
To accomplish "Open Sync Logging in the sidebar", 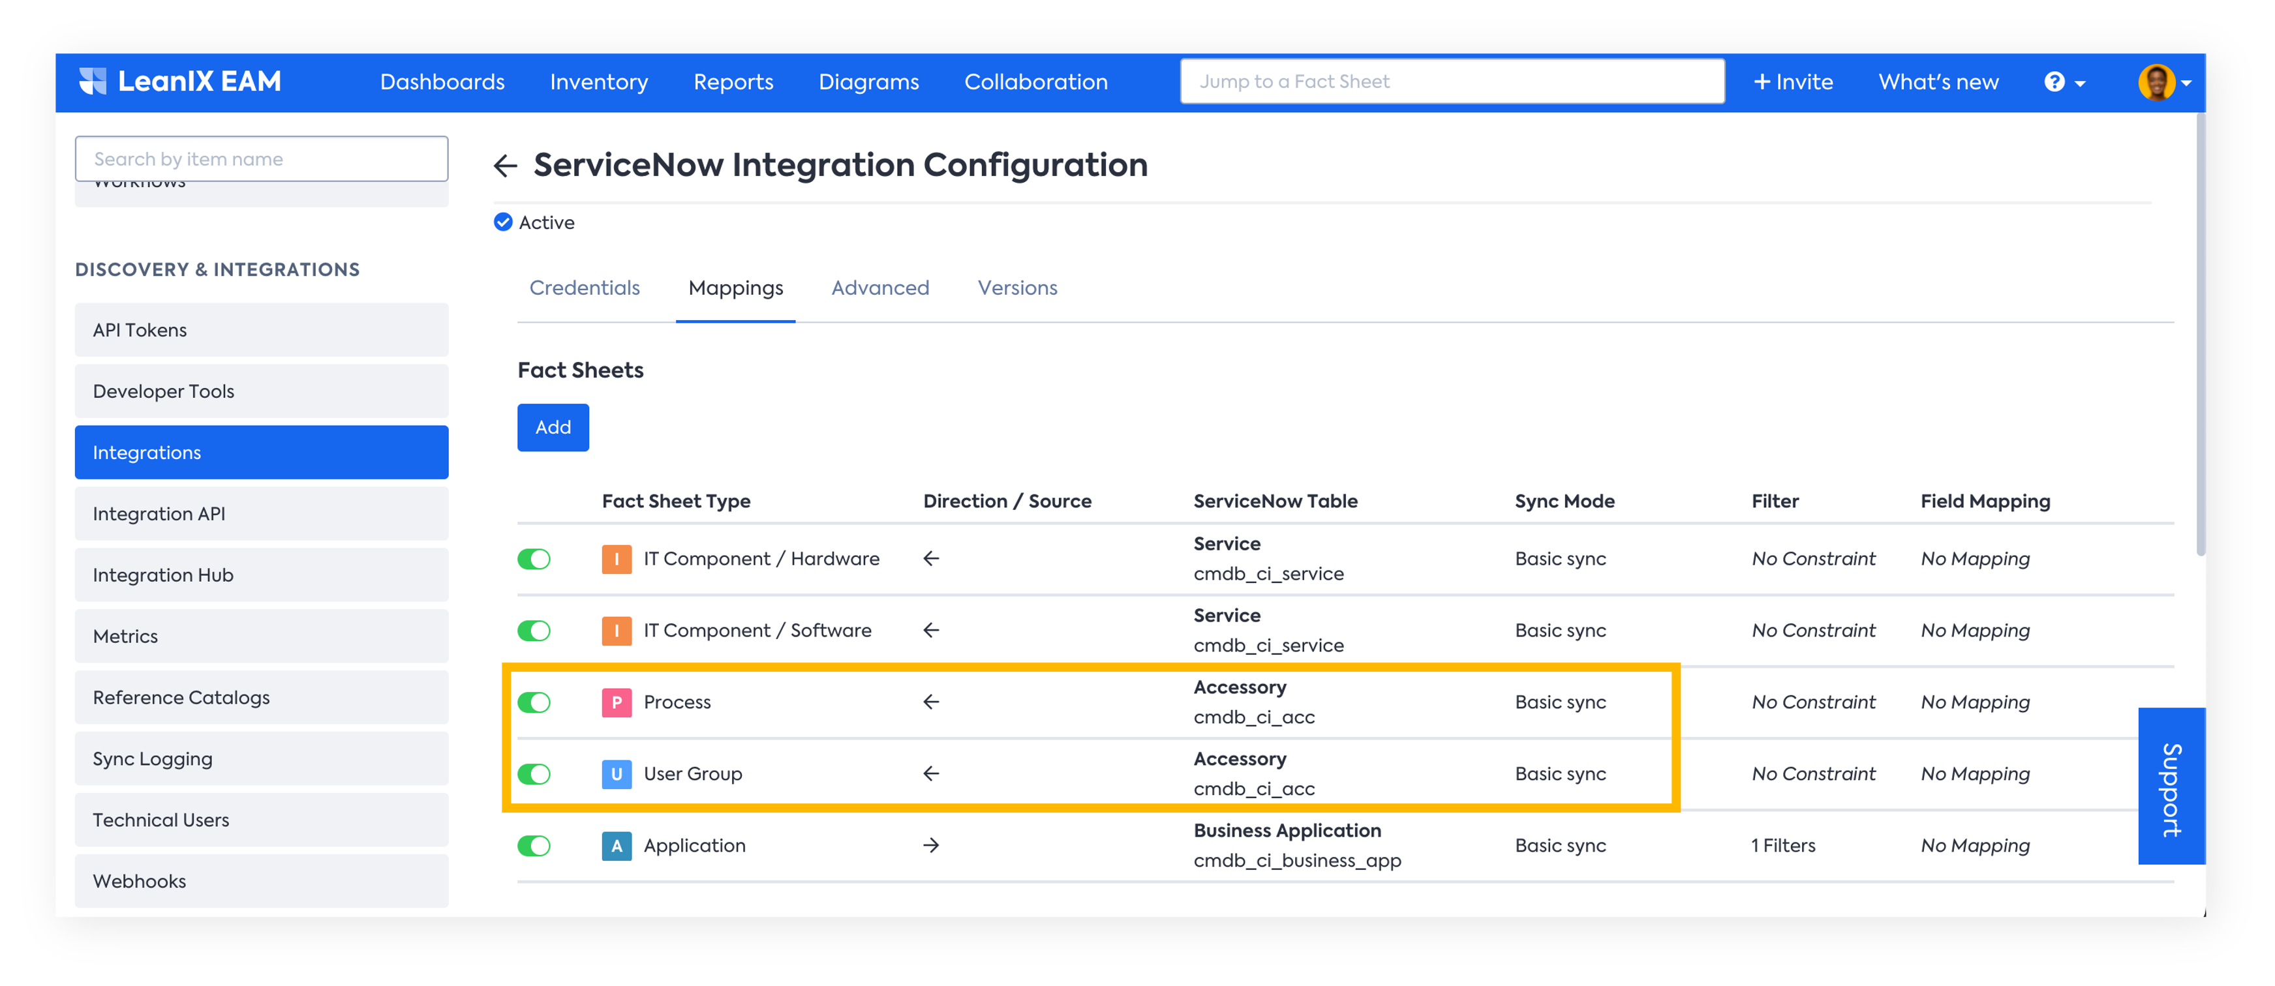I will click(x=262, y=759).
